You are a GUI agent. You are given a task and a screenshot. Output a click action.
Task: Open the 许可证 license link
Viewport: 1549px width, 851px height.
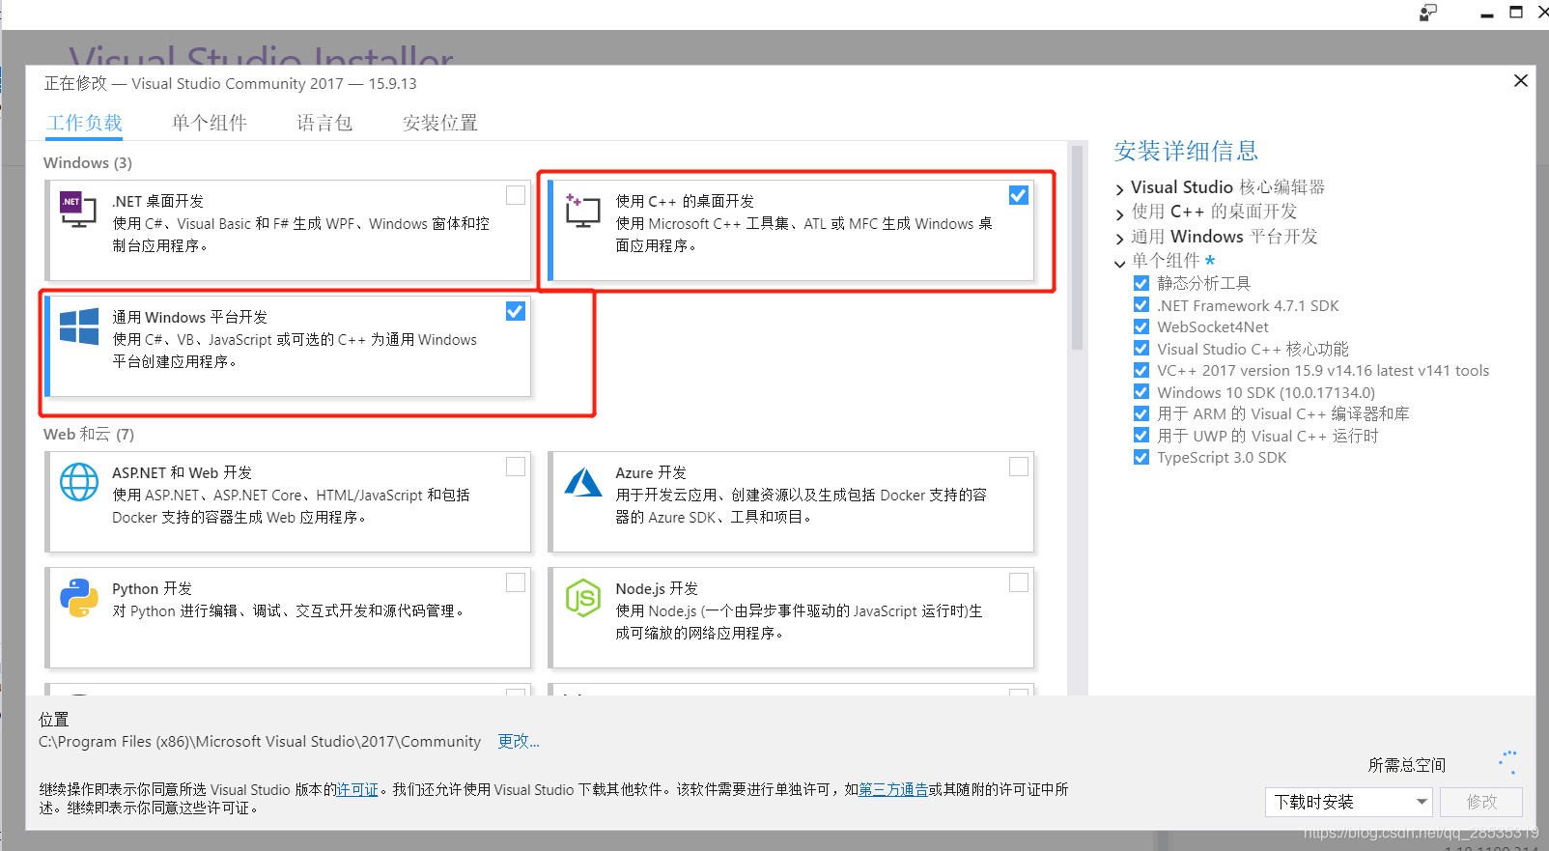[x=357, y=789]
